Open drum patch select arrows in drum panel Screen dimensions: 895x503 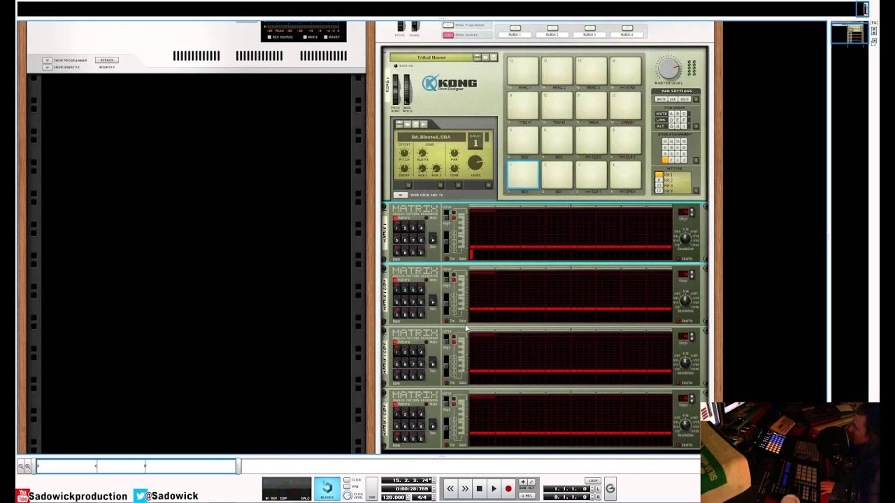[x=399, y=124]
